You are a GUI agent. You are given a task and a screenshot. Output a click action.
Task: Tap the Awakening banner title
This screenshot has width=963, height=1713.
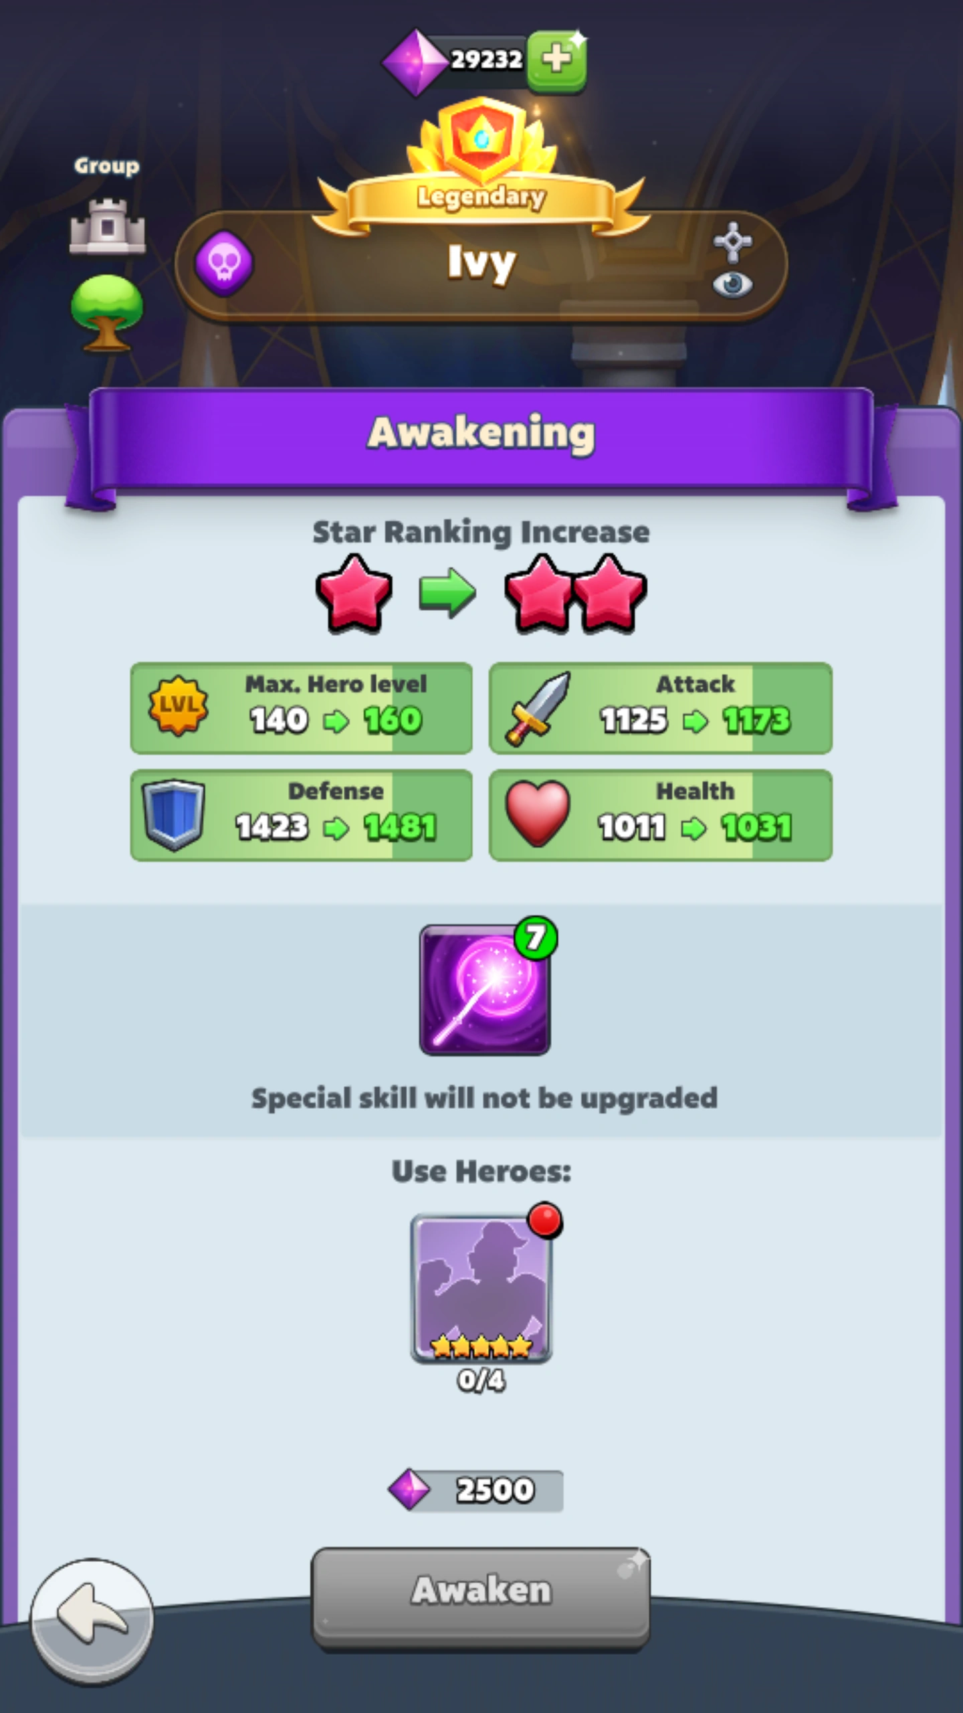[x=481, y=433]
